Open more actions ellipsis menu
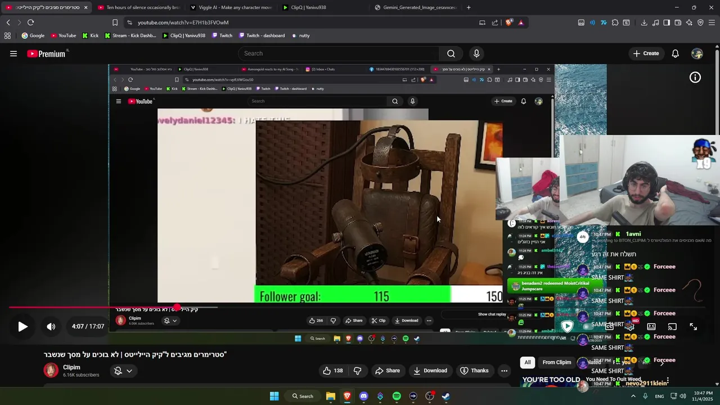 coord(504,371)
